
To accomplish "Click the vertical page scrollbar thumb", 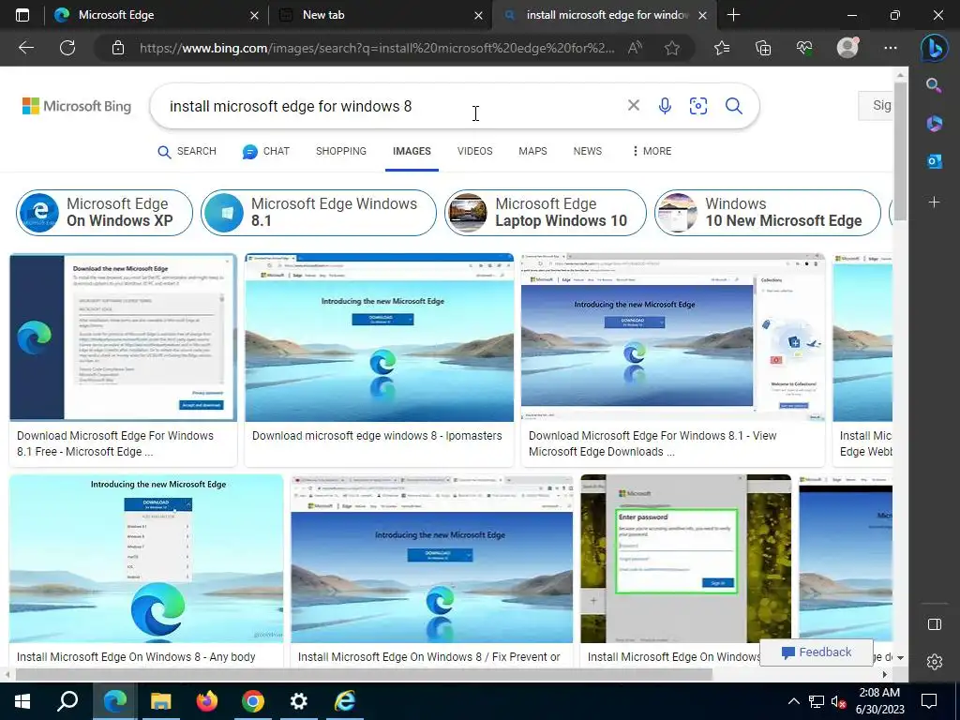I will point(900,150).
